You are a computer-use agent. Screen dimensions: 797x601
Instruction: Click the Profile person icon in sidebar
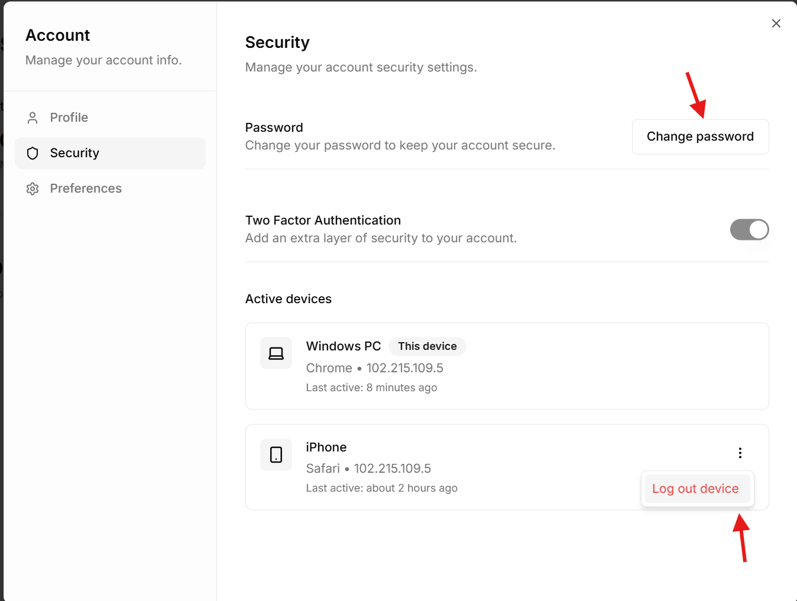coord(33,118)
